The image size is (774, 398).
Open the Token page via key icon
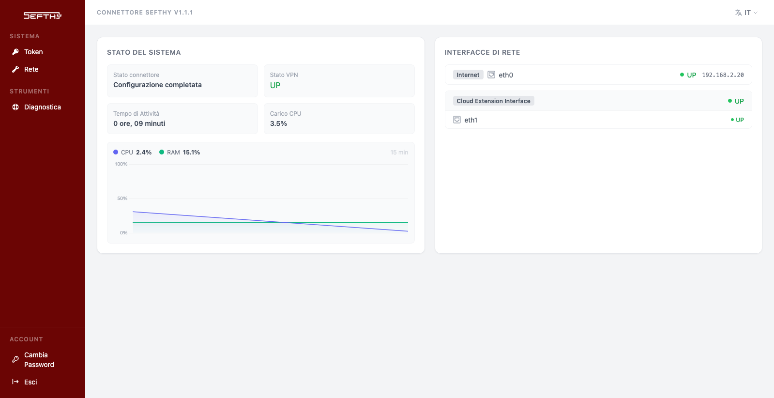coord(15,52)
